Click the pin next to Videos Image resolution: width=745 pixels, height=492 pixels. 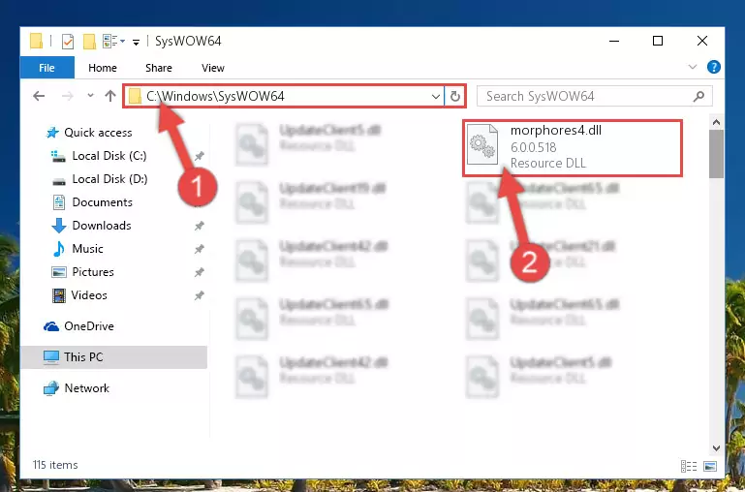point(199,295)
